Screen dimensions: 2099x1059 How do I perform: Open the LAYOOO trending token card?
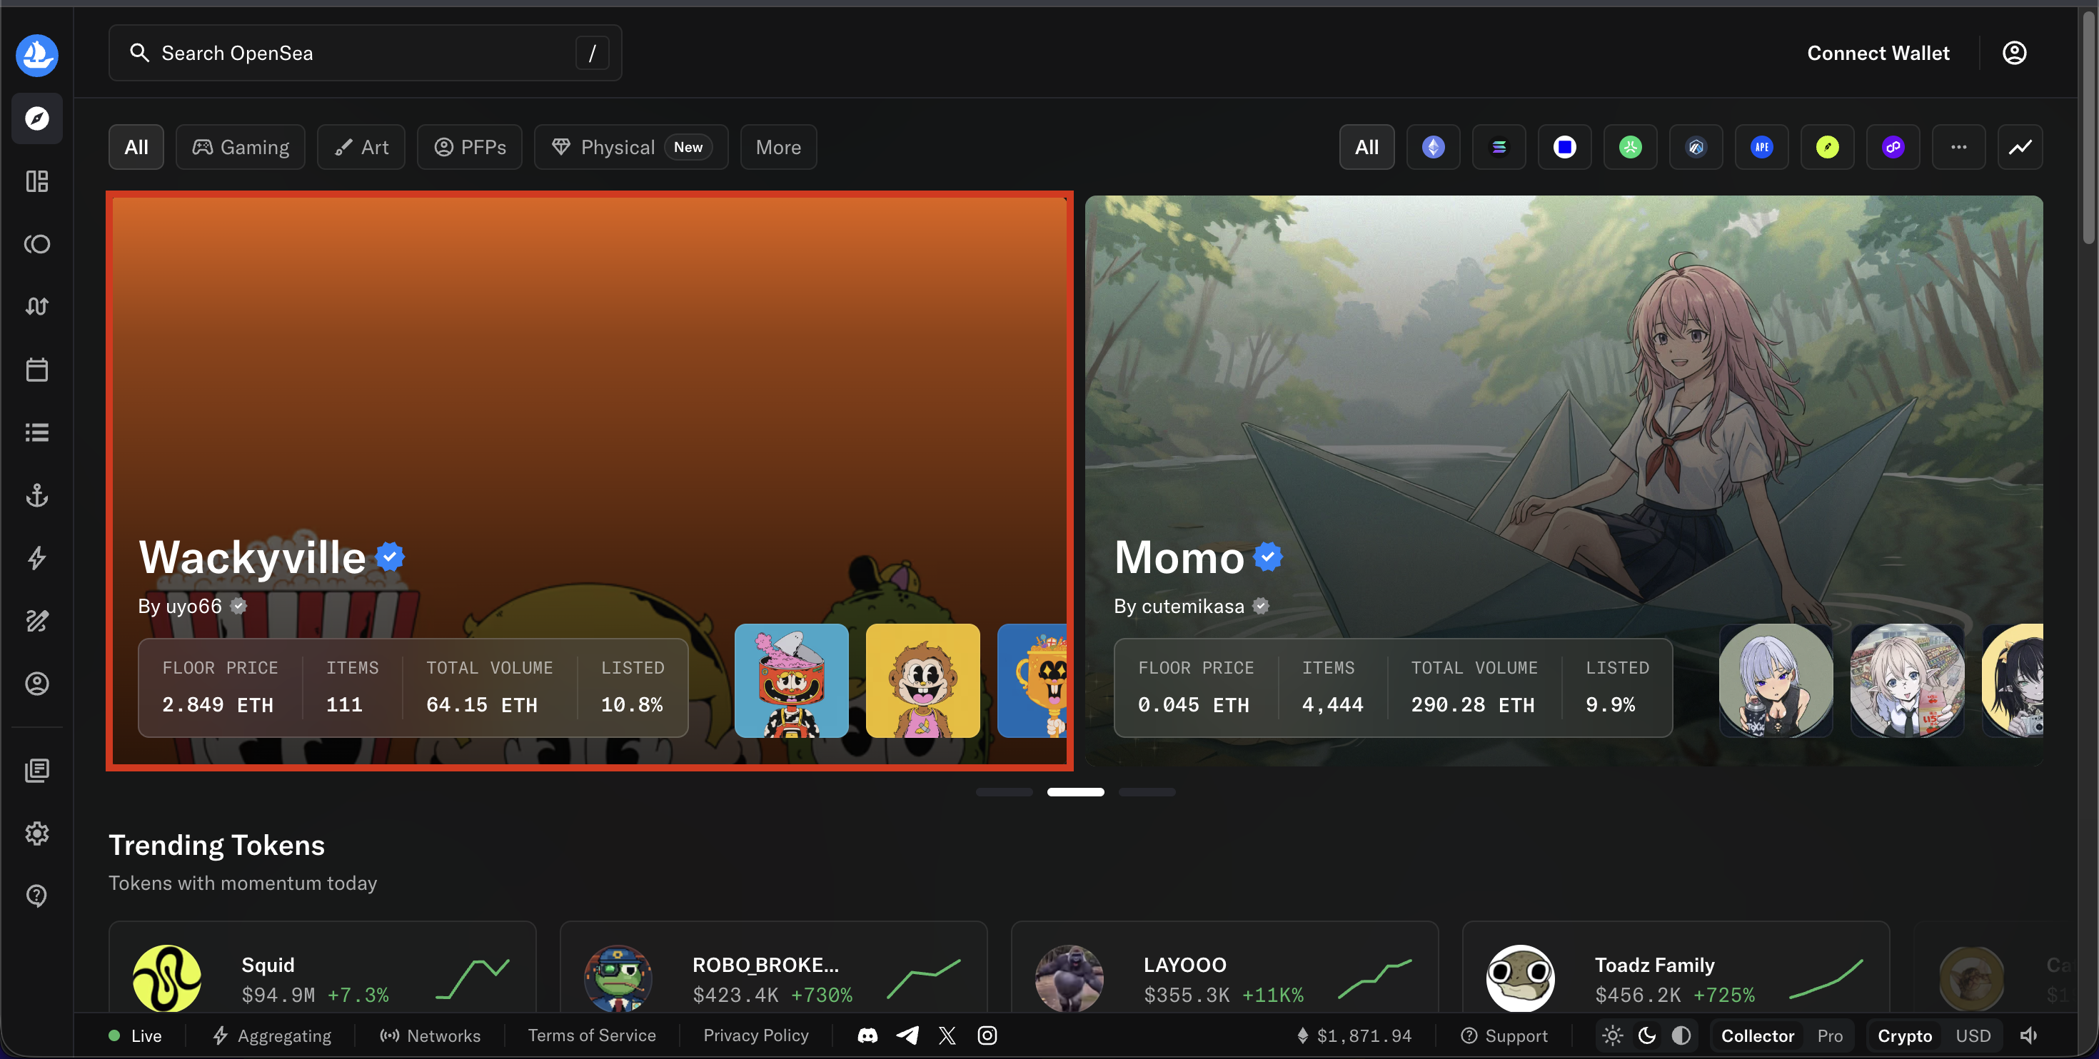[x=1224, y=968]
